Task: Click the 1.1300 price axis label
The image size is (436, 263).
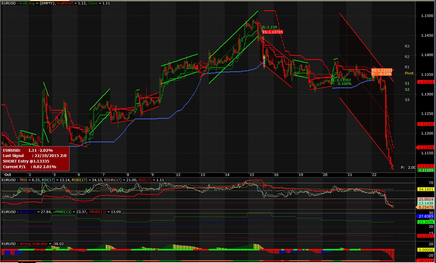Action: click(427, 94)
